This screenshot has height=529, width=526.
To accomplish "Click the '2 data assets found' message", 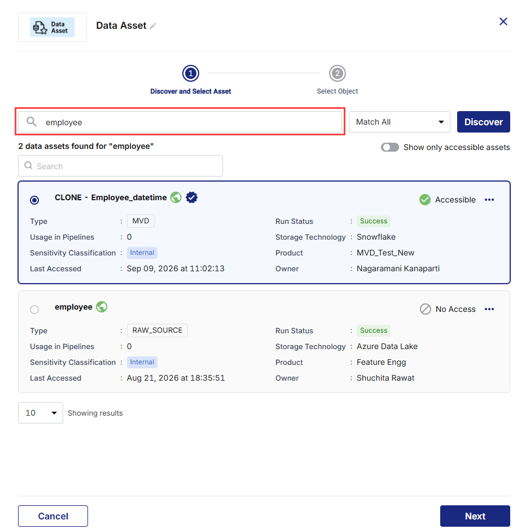I will [86, 146].
